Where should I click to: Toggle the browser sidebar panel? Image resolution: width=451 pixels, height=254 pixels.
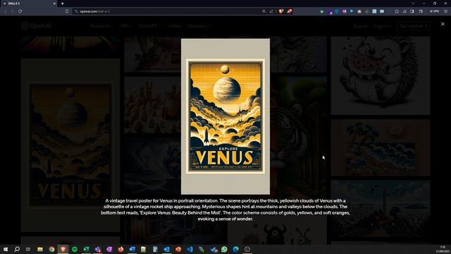tap(412, 11)
